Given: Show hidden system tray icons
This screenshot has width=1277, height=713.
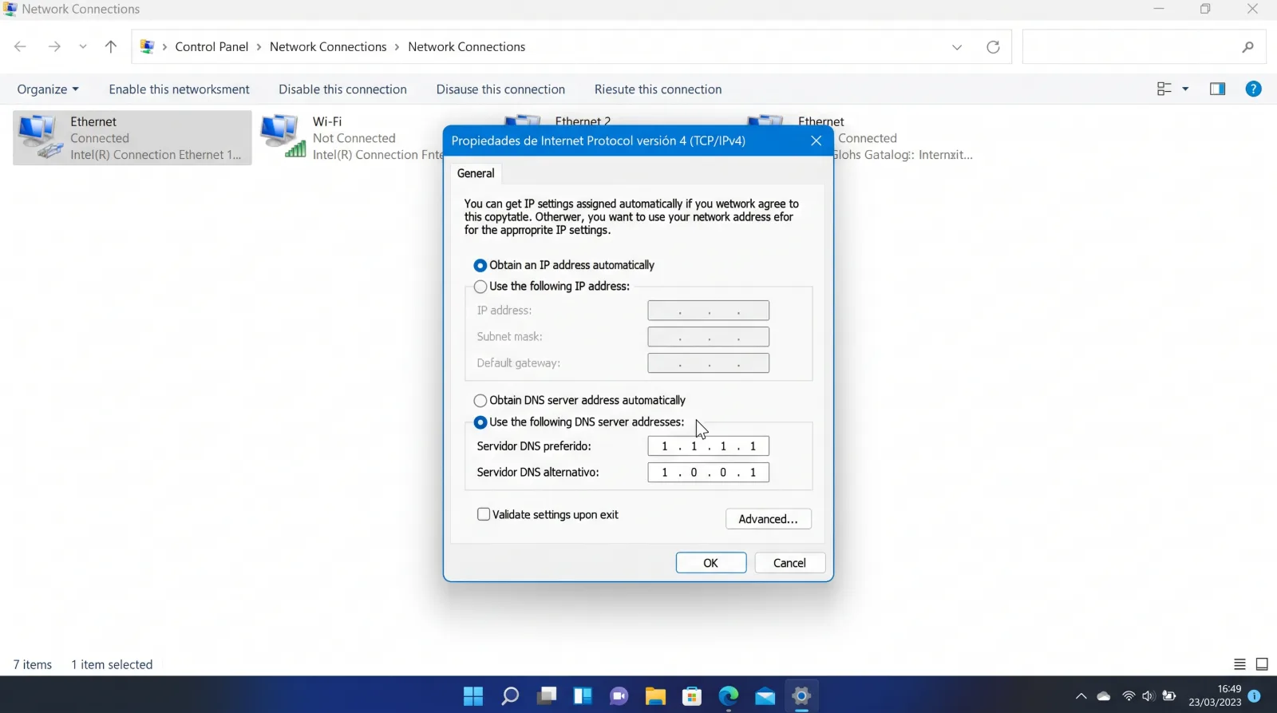Looking at the screenshot, I should (1081, 696).
